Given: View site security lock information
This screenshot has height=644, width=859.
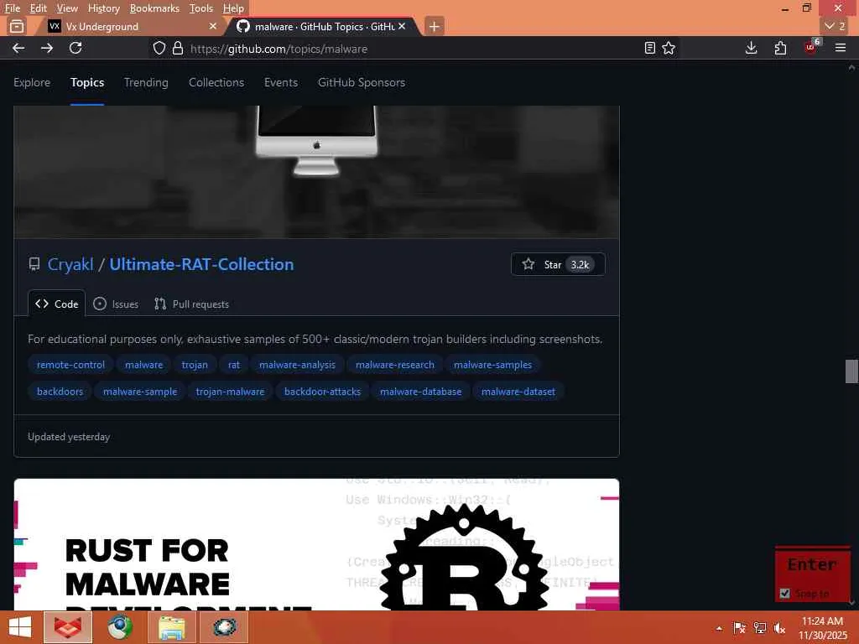Looking at the screenshot, I should (x=178, y=48).
